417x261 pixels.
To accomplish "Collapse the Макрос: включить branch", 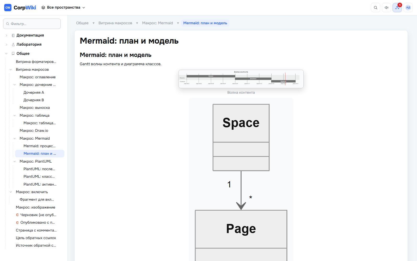I will click(x=11, y=192).
